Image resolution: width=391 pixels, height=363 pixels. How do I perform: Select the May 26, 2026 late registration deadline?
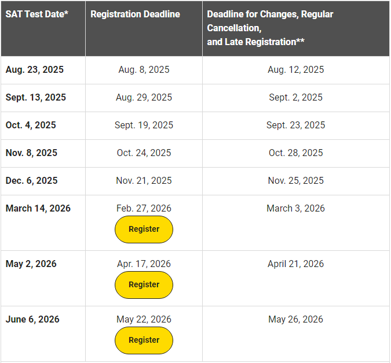click(x=295, y=319)
